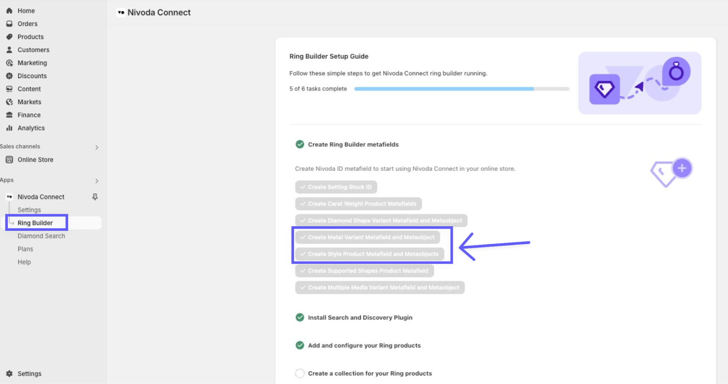Click the Markets globe icon
Viewport: 728px width, 384px height.
tap(9, 102)
